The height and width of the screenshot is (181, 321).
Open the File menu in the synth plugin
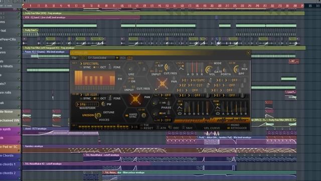tap(74, 58)
